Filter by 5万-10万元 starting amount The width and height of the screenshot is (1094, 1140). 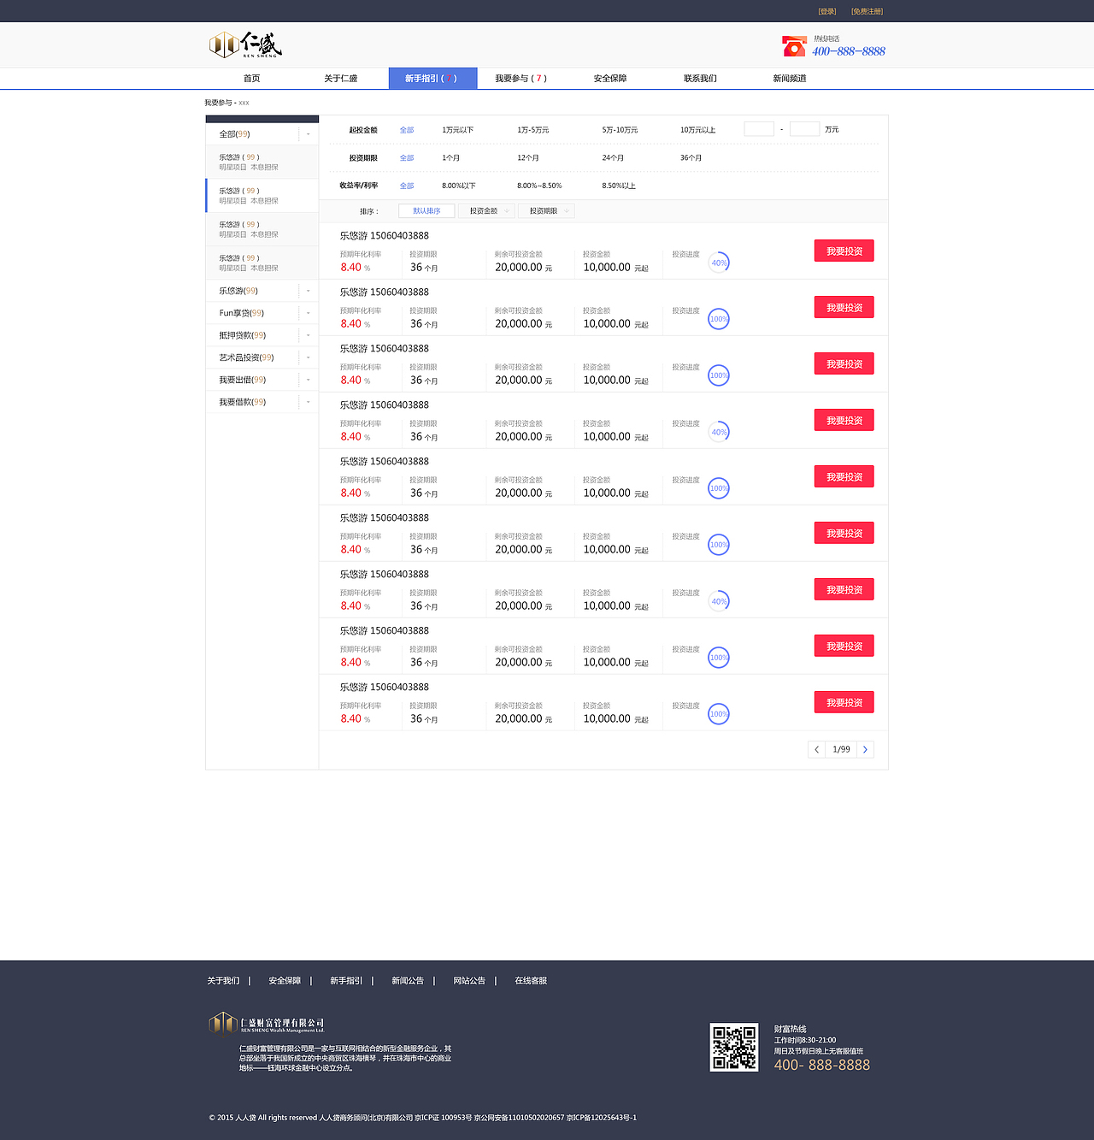[x=620, y=130]
